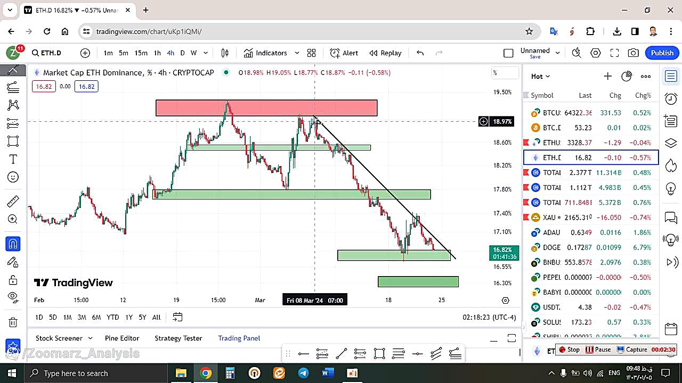
Task: Select the XAU row in watchlist
Action: [591, 217]
